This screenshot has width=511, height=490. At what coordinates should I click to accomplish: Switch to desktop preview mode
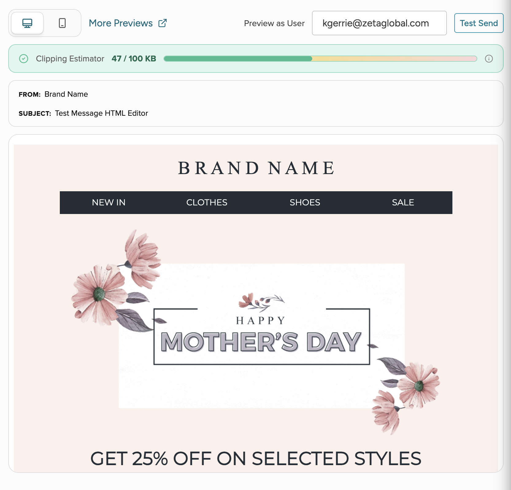27,23
